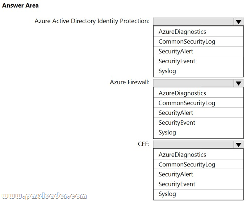Select AzureDiagnostics for Azure AD Identity Protection
This screenshot has height=202, width=251.
[x=198, y=32]
